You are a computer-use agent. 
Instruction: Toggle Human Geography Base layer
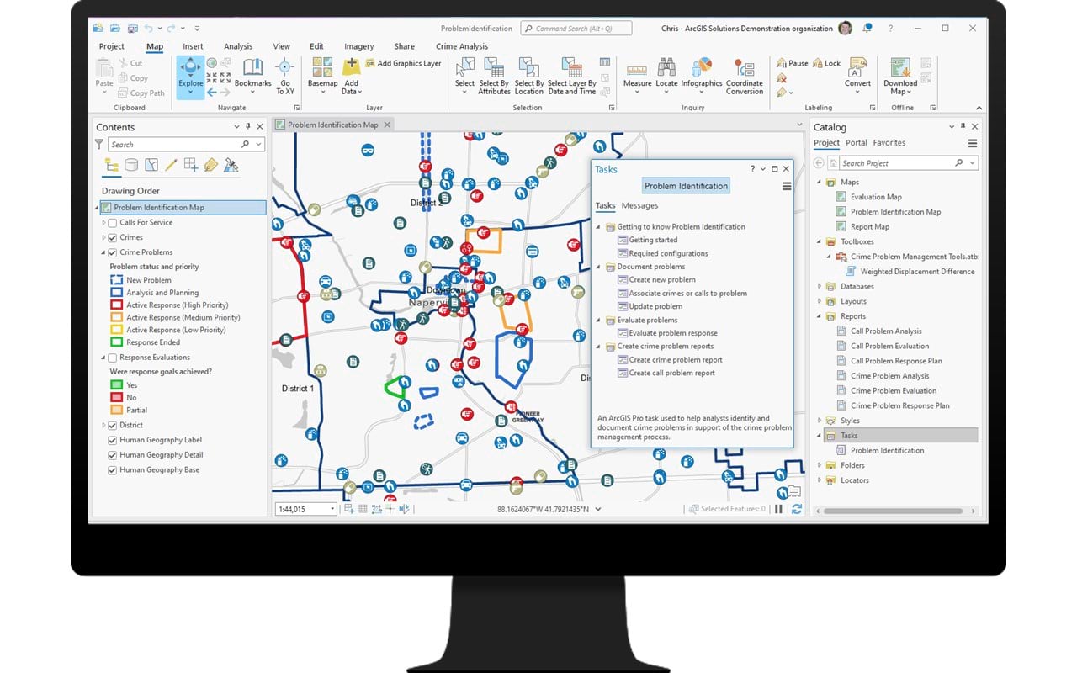[113, 470]
